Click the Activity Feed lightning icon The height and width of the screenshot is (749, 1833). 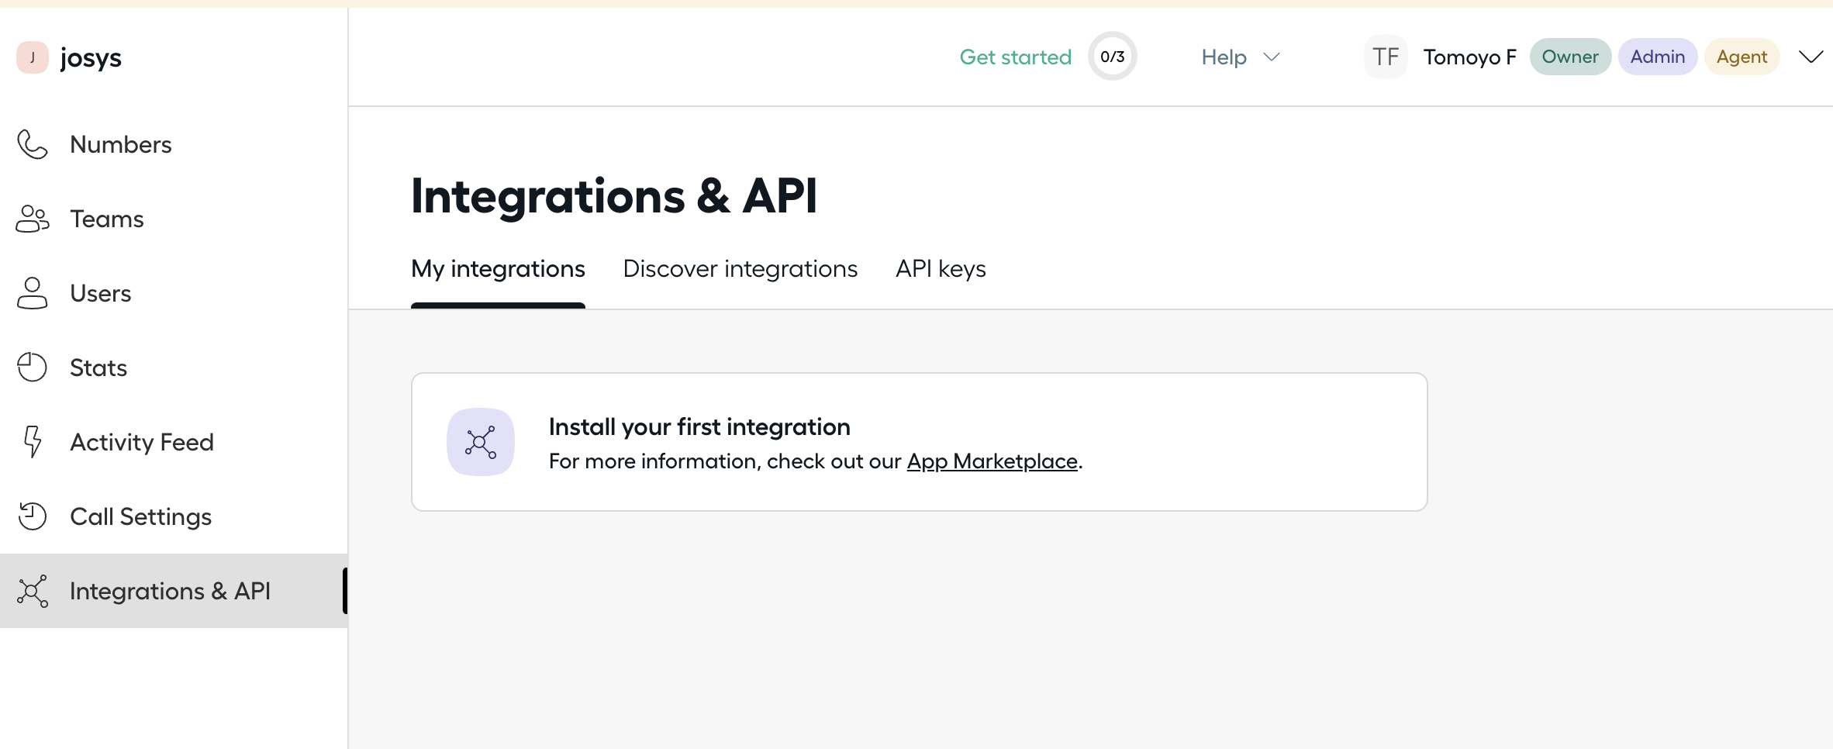[32, 442]
